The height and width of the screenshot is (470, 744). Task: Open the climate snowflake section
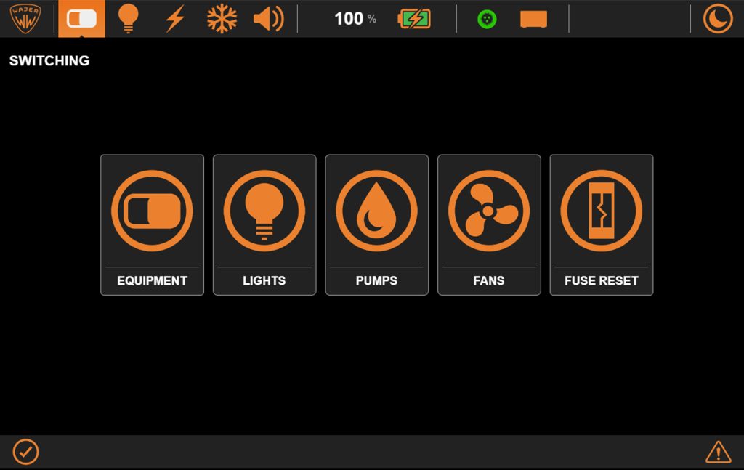coord(222,19)
